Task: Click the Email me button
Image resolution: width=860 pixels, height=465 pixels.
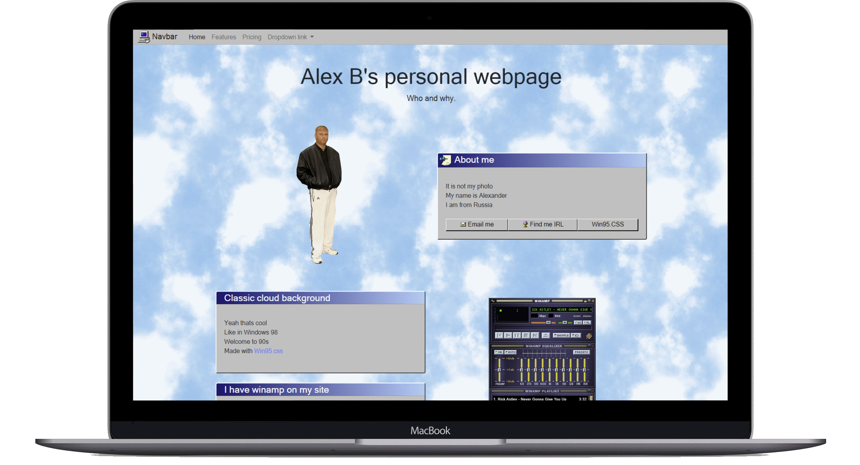Action: pyautogui.click(x=477, y=224)
